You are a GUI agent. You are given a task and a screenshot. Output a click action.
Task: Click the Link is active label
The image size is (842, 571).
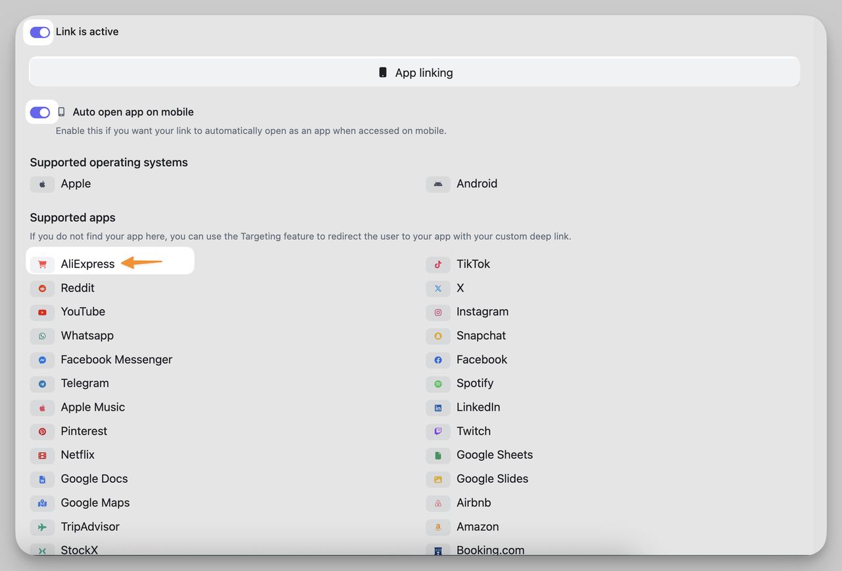(x=87, y=32)
